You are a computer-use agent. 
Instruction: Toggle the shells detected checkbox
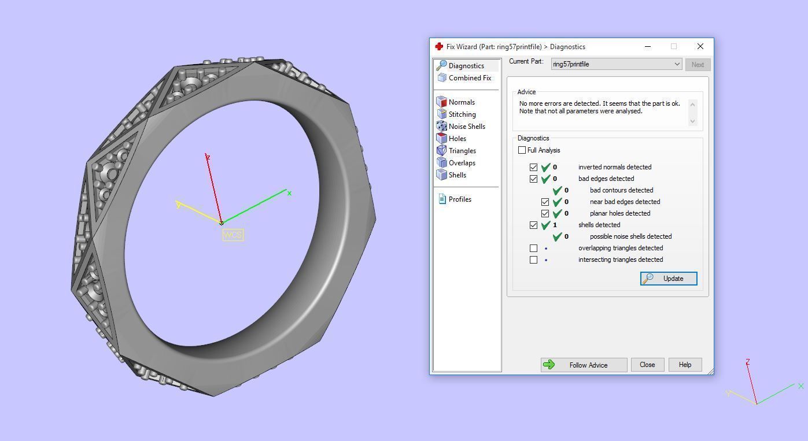click(533, 225)
